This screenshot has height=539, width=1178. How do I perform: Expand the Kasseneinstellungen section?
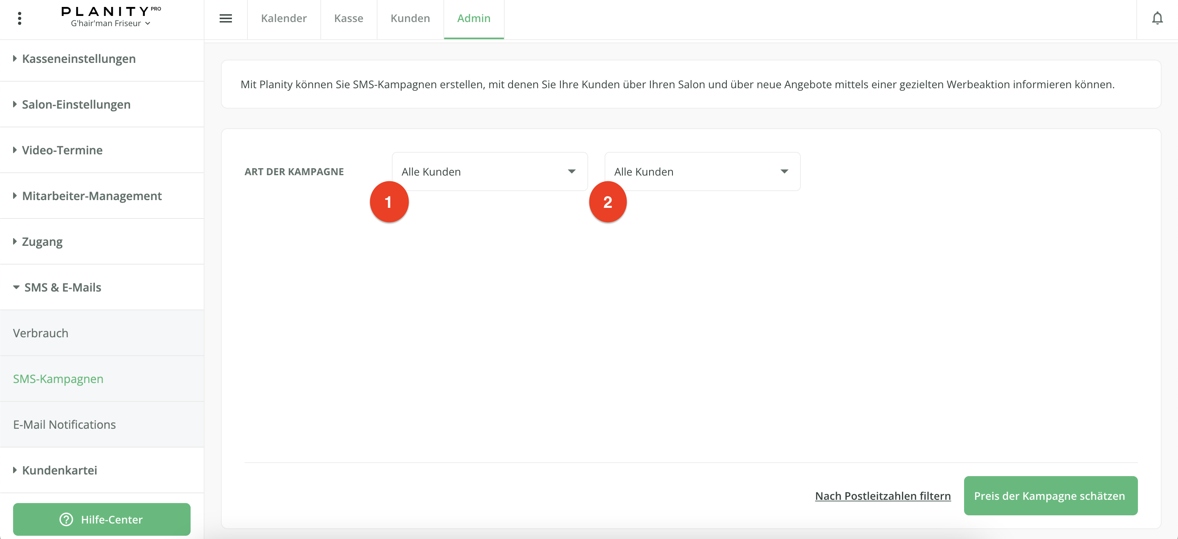[x=79, y=59]
